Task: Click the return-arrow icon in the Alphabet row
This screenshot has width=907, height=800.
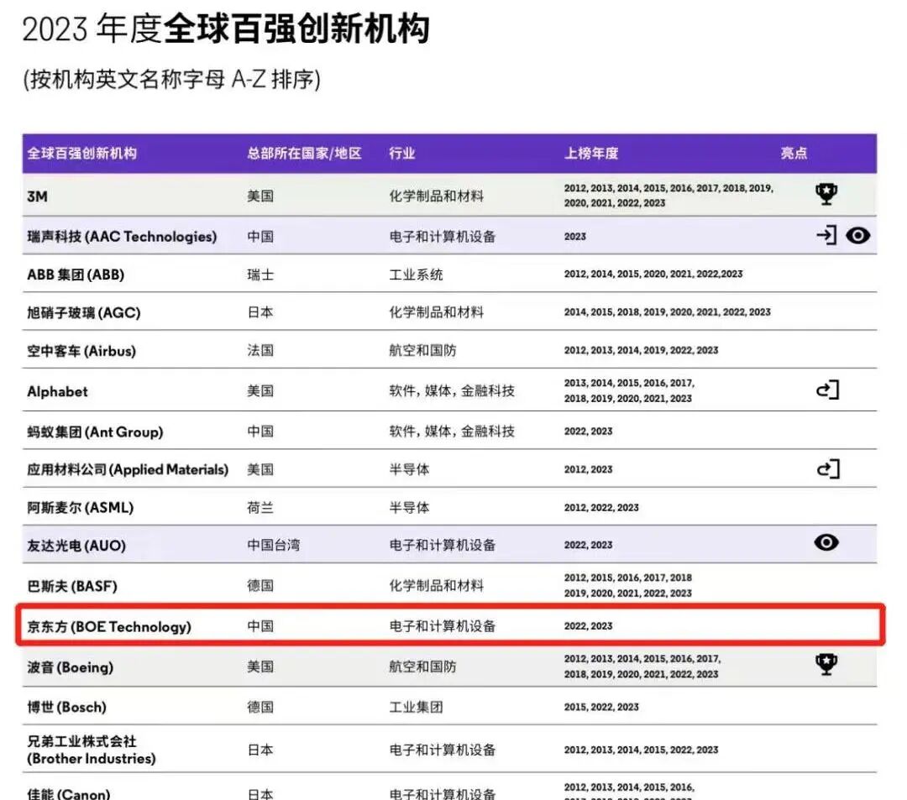Action: pos(828,390)
